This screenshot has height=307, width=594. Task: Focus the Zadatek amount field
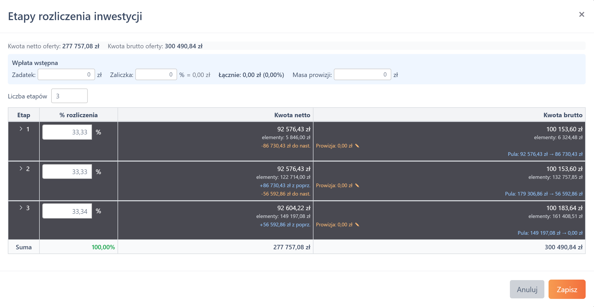tap(66, 75)
